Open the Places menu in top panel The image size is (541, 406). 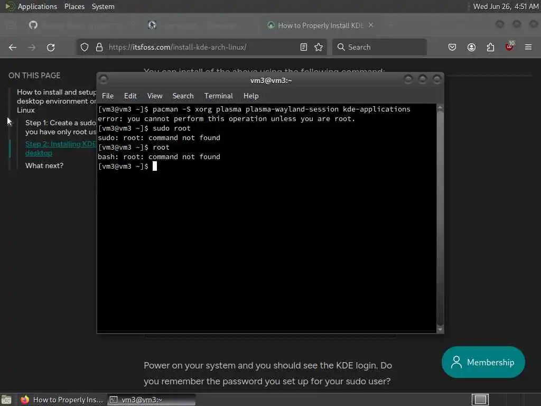74,6
